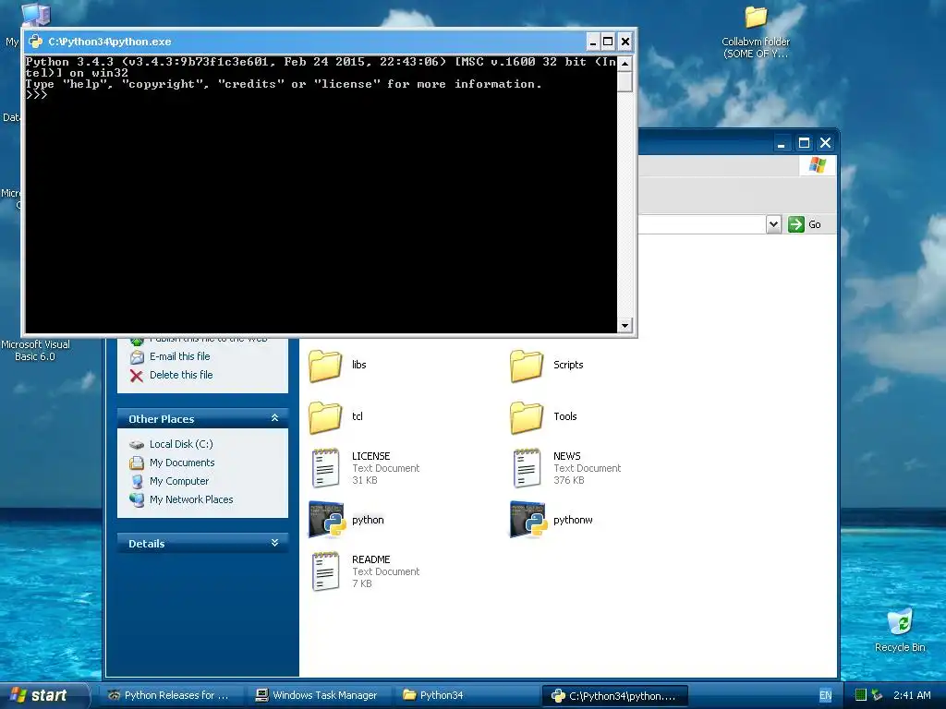This screenshot has width=946, height=709.
Task: Close the Python34 explorer window
Action: (825, 143)
